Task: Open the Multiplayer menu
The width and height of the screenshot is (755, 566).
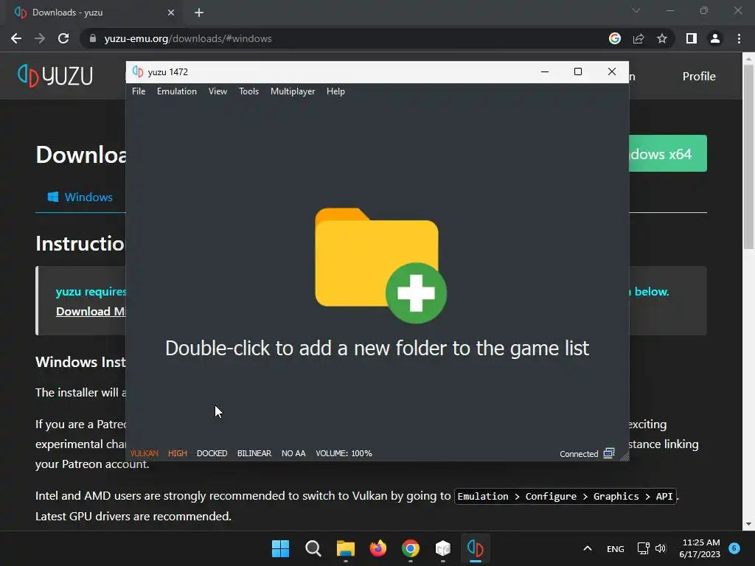Action: (292, 91)
